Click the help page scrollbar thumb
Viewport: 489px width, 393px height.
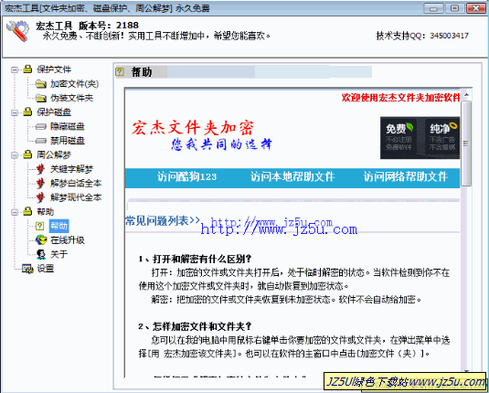click(x=466, y=143)
